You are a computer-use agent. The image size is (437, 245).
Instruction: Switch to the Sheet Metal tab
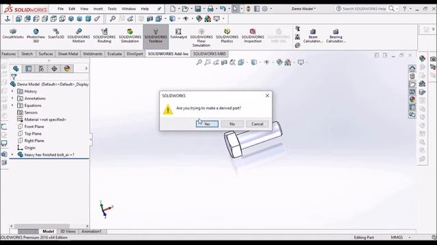point(68,54)
